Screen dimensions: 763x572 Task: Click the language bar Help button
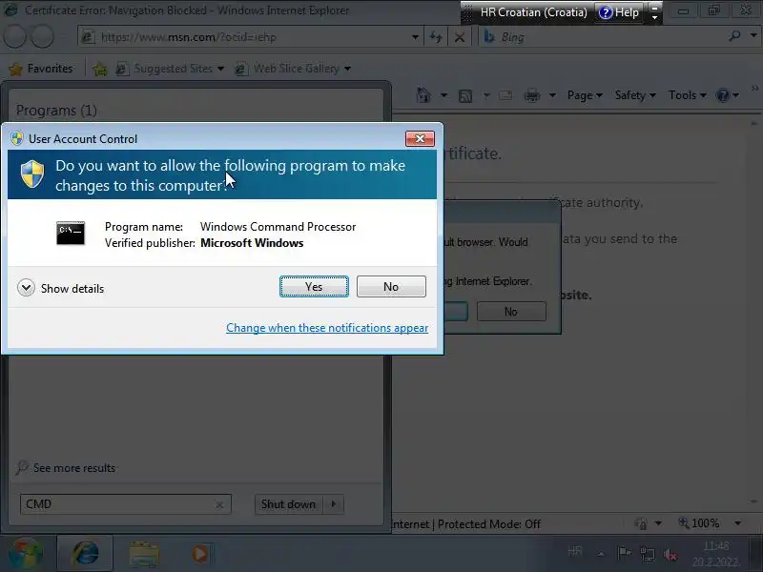[x=619, y=12]
